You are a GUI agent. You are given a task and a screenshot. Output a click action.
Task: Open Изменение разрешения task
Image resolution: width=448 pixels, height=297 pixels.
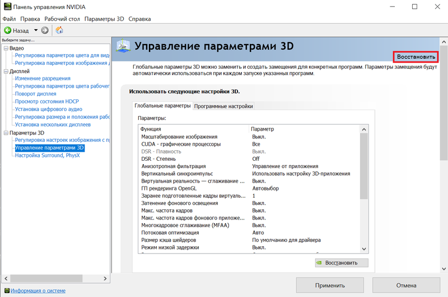click(43, 78)
